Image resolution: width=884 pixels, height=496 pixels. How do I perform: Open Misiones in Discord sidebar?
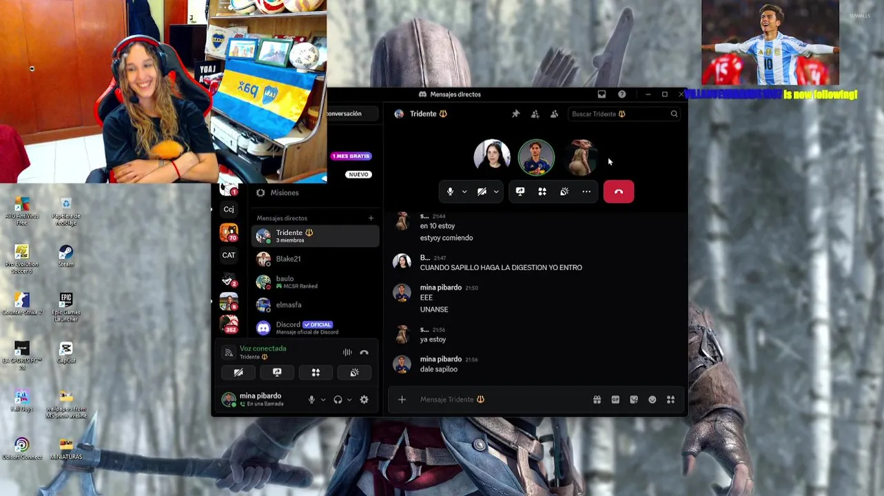(285, 193)
